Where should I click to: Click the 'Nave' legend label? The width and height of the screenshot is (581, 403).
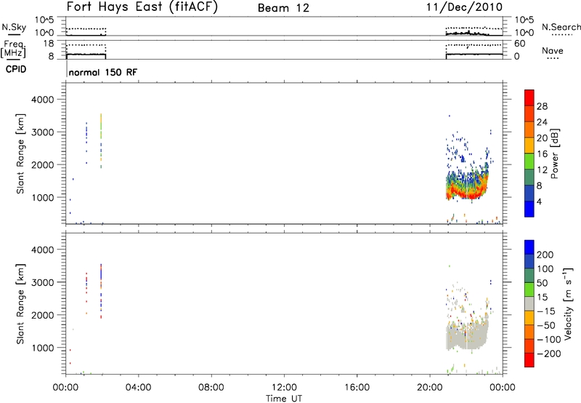click(x=553, y=51)
